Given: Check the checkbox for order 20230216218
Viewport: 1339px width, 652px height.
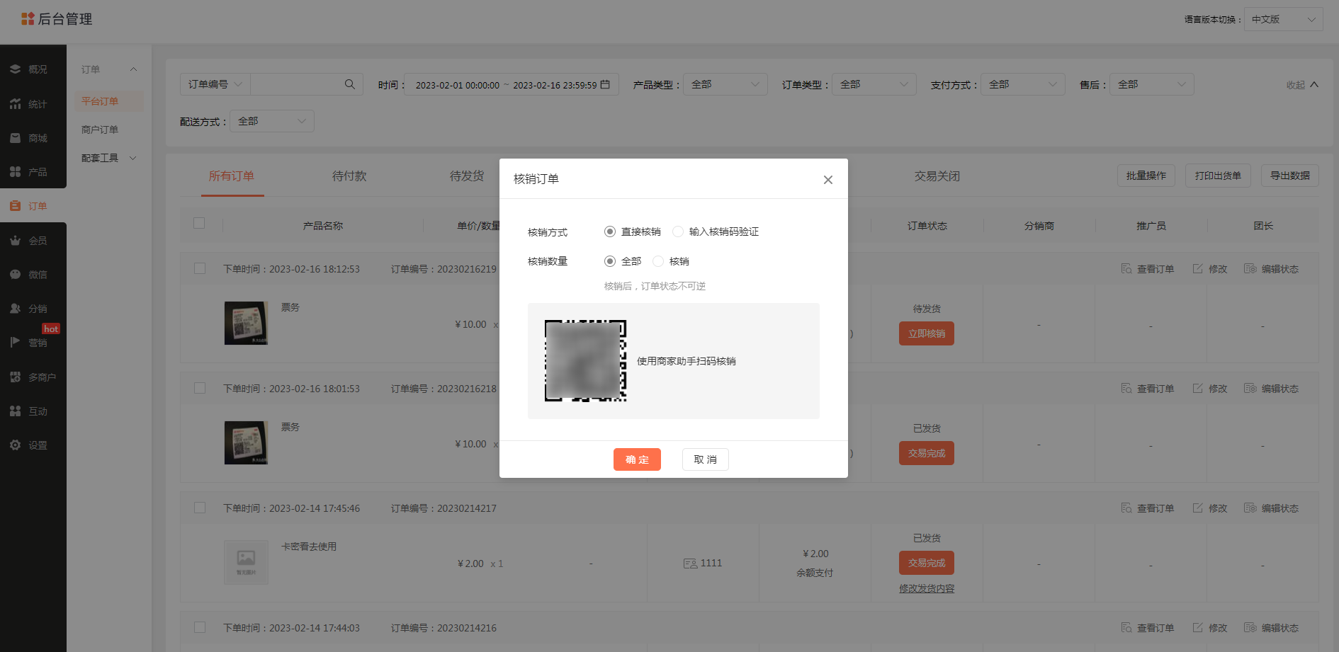Looking at the screenshot, I should coord(200,389).
